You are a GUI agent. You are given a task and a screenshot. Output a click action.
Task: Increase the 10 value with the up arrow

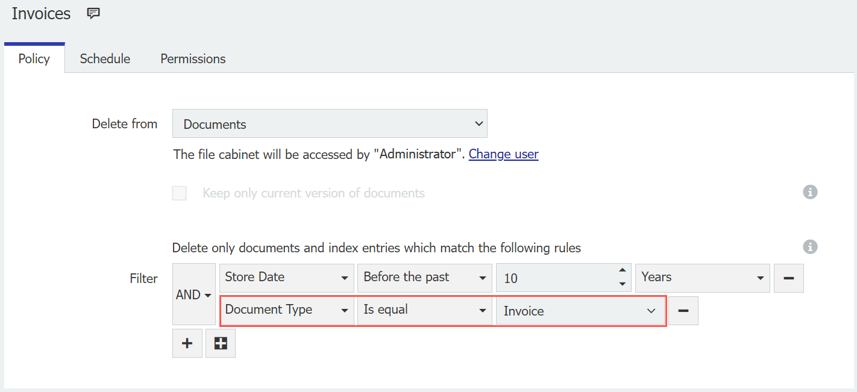623,272
